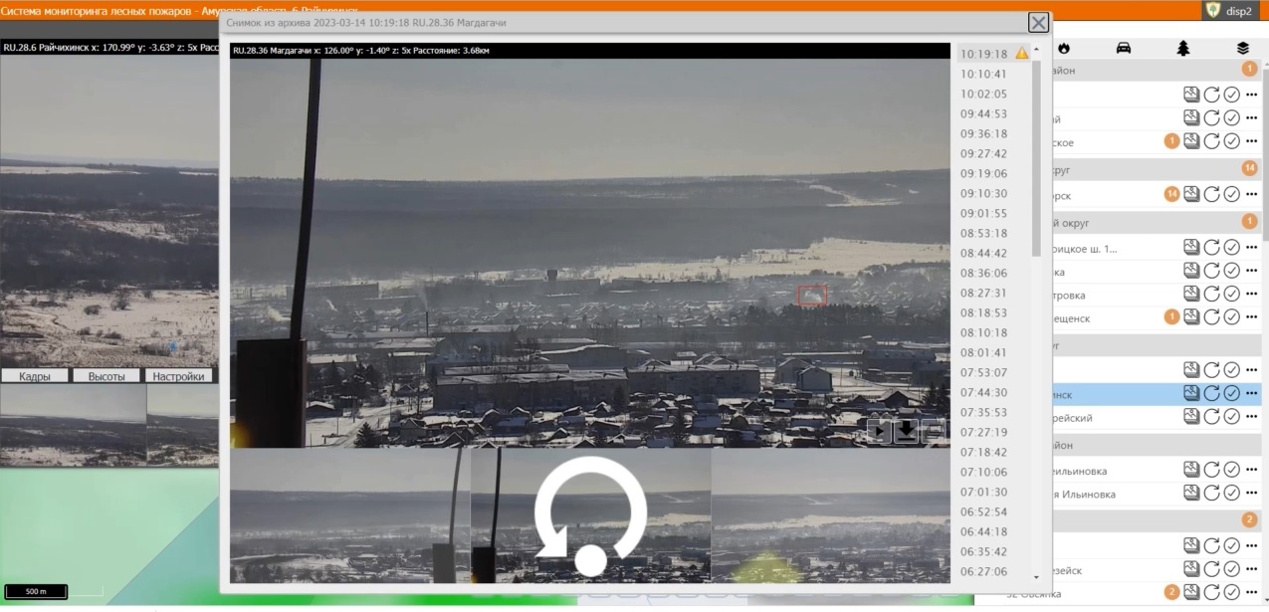
Task: Click the large rotate icon over thumbnails
Action: 590,515
